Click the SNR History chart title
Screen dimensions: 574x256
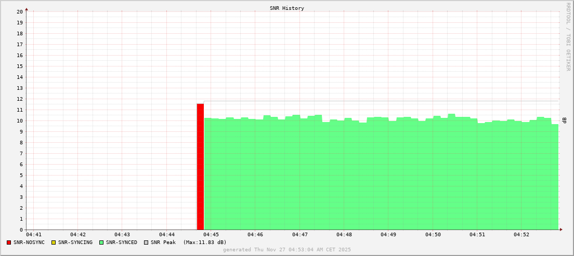click(x=286, y=8)
